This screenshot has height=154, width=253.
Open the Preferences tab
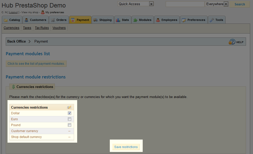[194, 20]
